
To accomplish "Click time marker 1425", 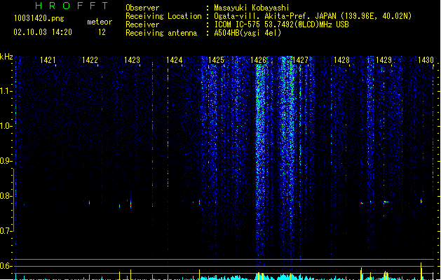I will tap(216, 60).
